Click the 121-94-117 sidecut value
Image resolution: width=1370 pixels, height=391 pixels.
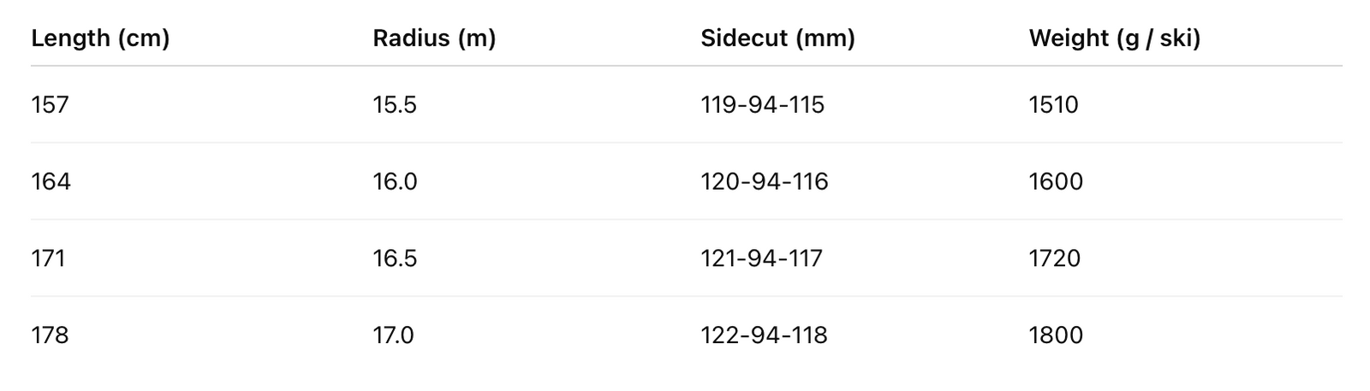pyautogui.click(x=761, y=258)
